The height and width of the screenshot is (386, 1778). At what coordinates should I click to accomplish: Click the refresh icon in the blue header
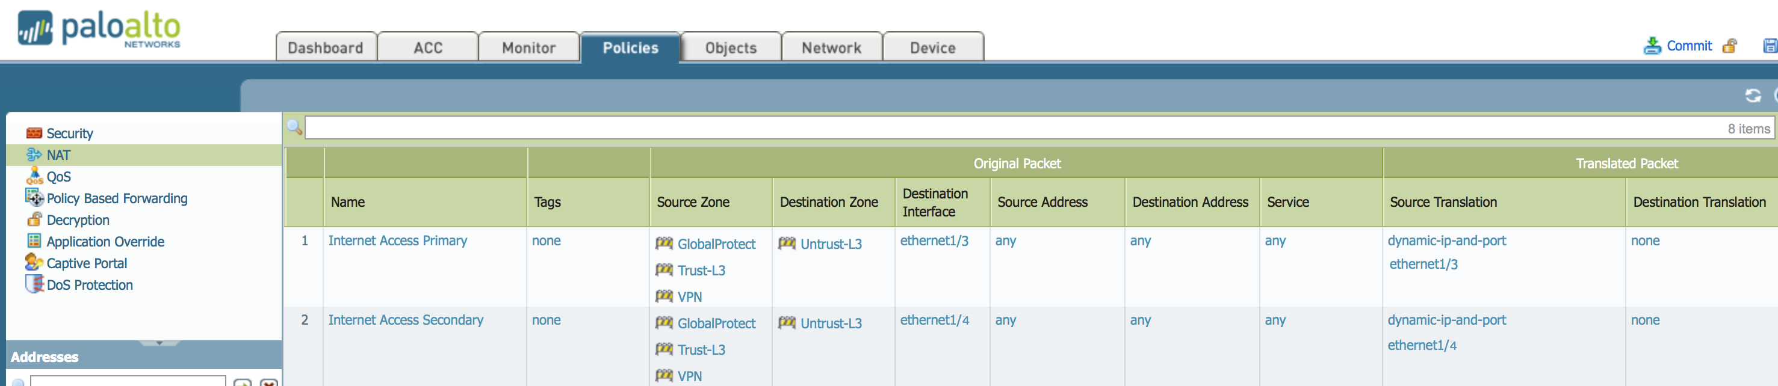pyautogui.click(x=1753, y=96)
